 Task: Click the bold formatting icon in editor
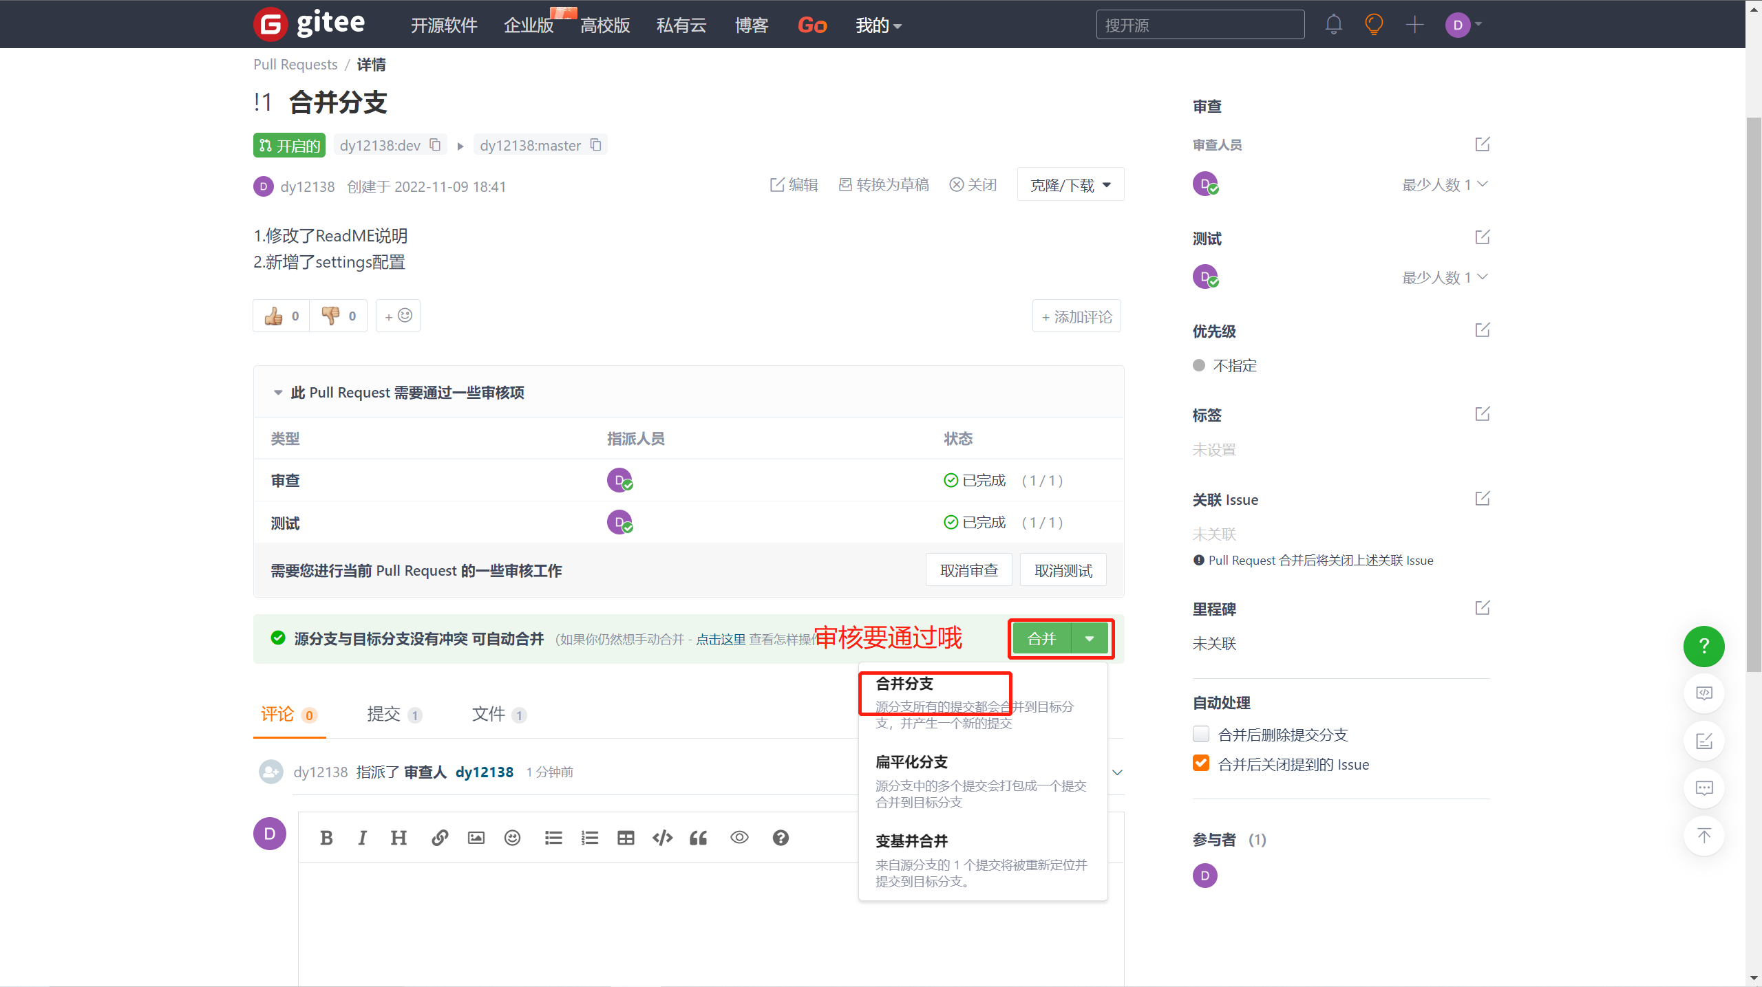click(326, 838)
